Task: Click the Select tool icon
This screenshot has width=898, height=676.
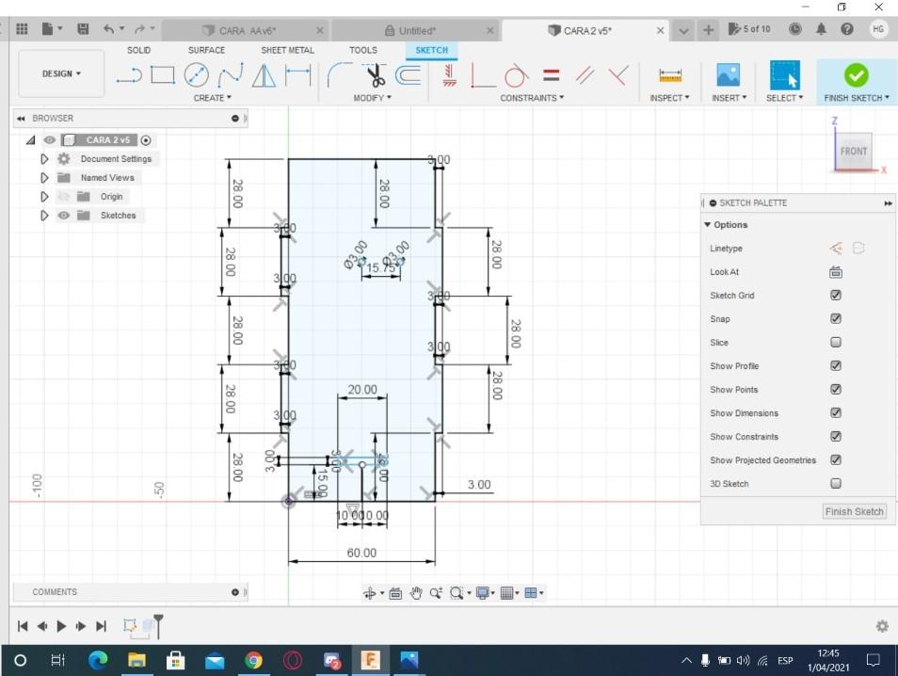Action: [785, 75]
